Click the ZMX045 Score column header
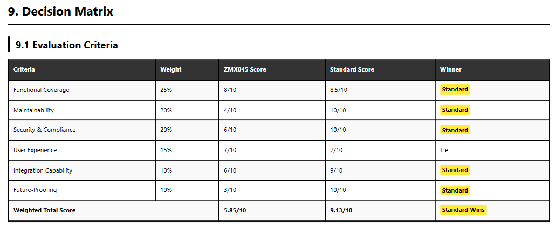This screenshot has height=228, width=556. [x=245, y=69]
